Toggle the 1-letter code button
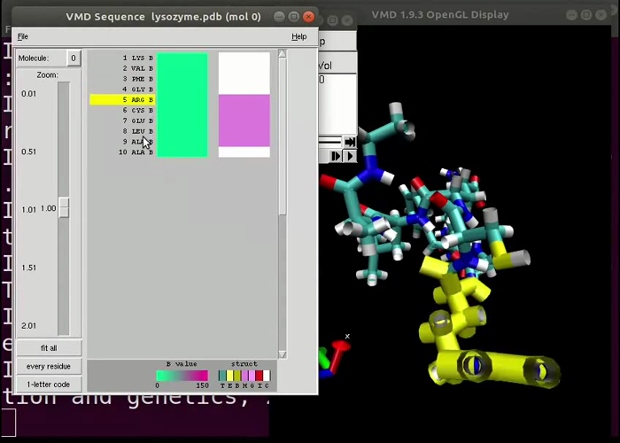The image size is (620, 443). tap(49, 385)
